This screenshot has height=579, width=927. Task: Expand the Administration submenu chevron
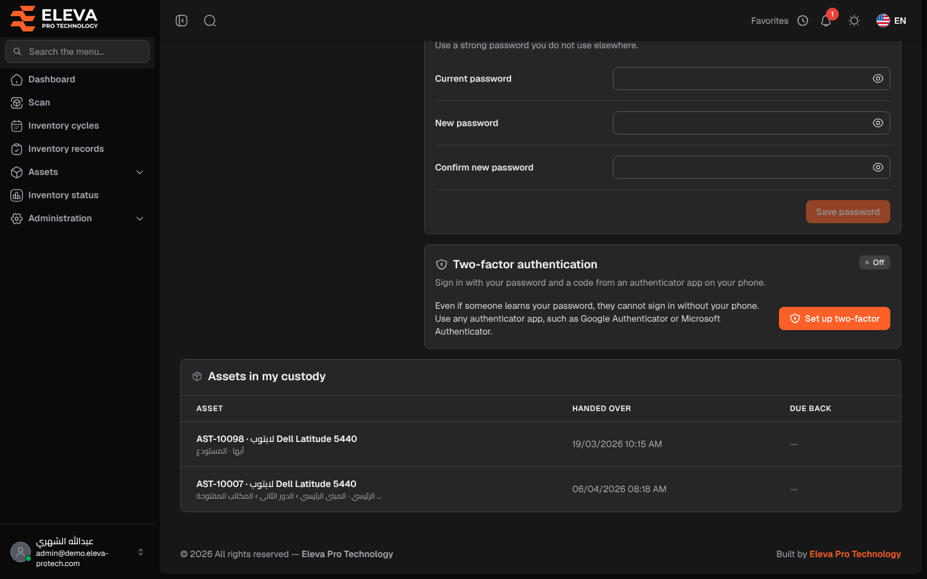[140, 219]
